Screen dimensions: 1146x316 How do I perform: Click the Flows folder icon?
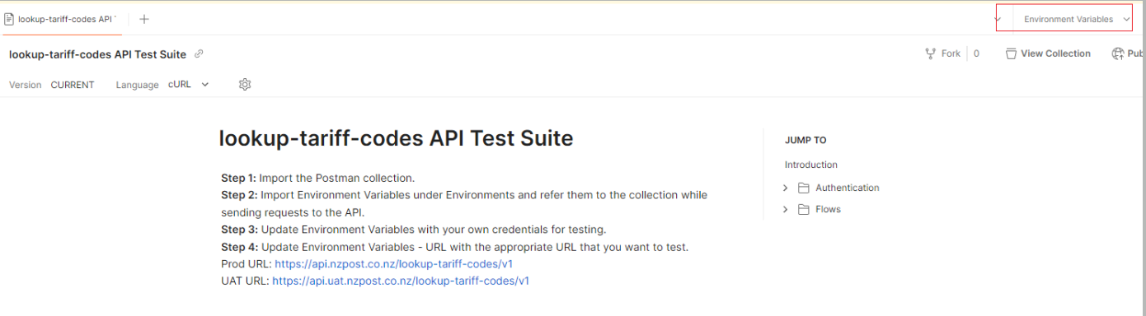[x=804, y=209]
